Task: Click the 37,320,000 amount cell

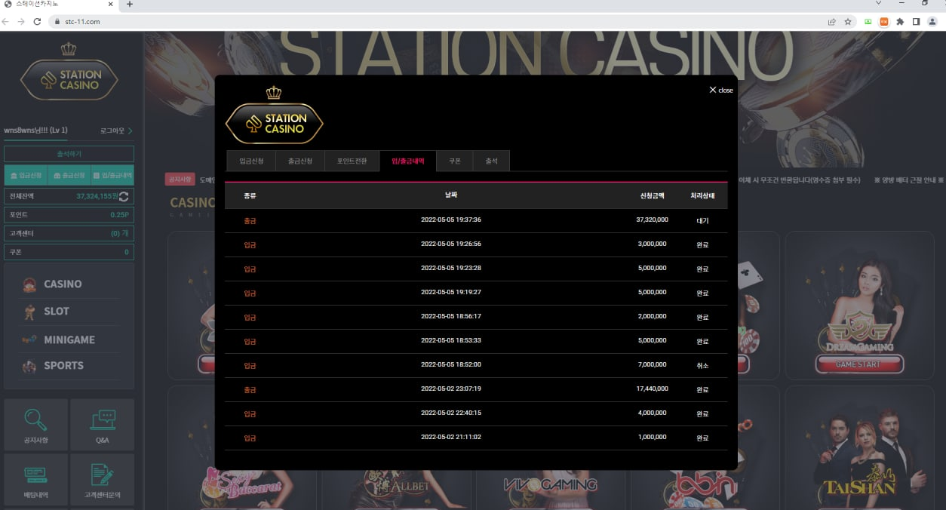Action: pos(651,220)
